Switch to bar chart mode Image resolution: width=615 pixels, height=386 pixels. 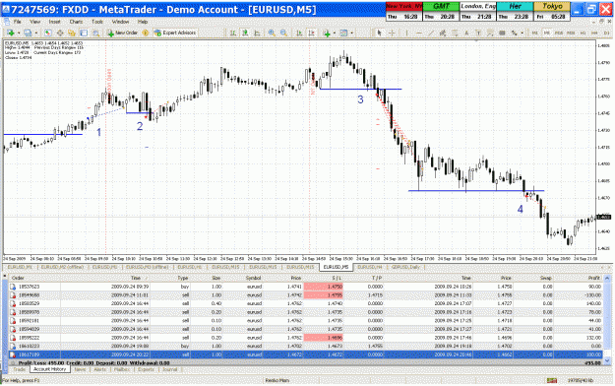(232, 32)
